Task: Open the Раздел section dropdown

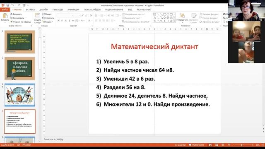Action: [x=48, y=22]
